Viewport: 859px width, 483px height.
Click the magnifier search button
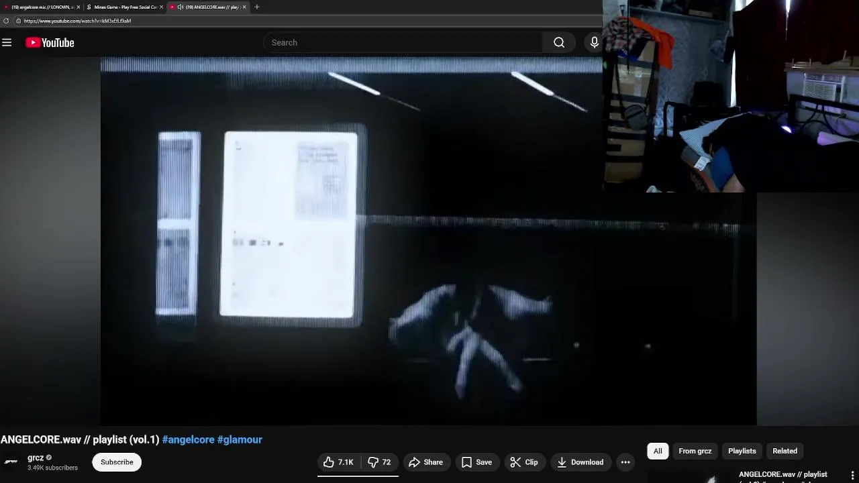coord(559,43)
